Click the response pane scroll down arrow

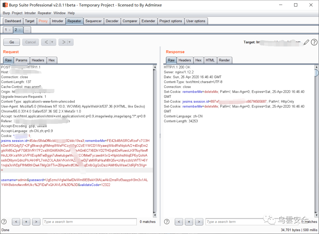tap(316, 215)
